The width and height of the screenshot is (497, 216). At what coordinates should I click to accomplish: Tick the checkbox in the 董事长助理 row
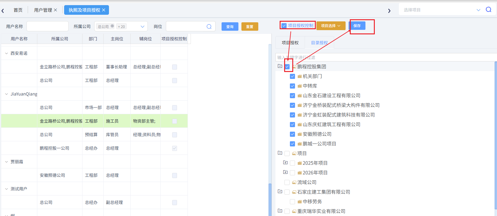tap(175, 67)
